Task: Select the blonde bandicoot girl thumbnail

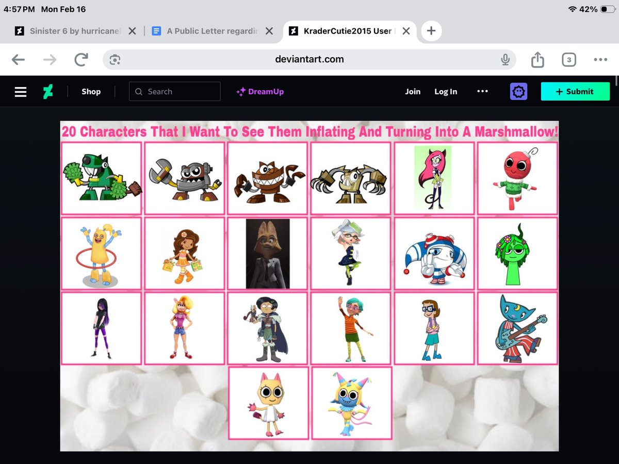Action: coord(185,328)
